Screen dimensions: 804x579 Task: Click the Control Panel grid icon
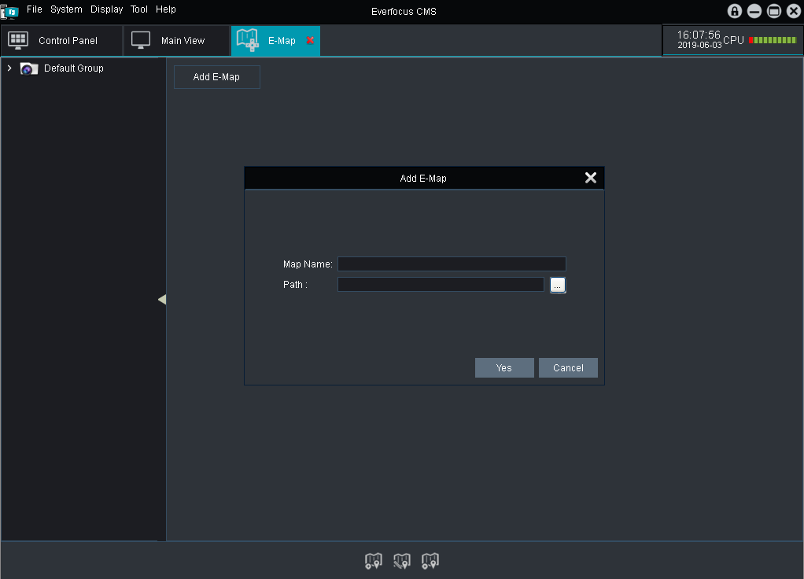pyautogui.click(x=17, y=39)
